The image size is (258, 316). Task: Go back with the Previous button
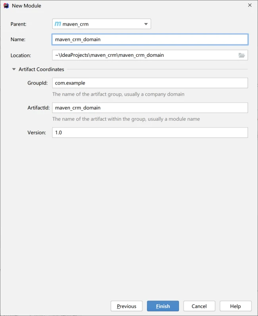127,306
